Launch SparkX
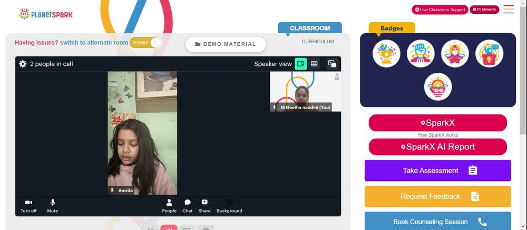 coord(437,123)
